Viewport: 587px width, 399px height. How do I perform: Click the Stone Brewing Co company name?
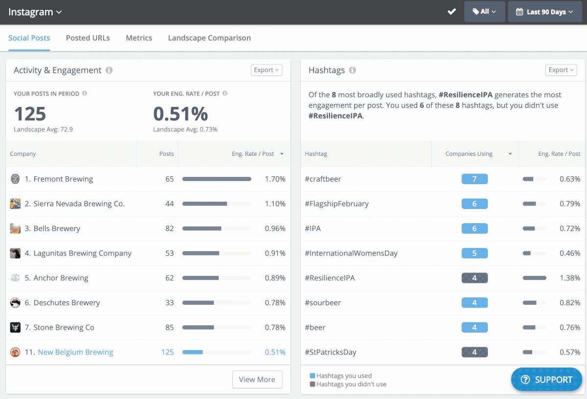coord(64,327)
